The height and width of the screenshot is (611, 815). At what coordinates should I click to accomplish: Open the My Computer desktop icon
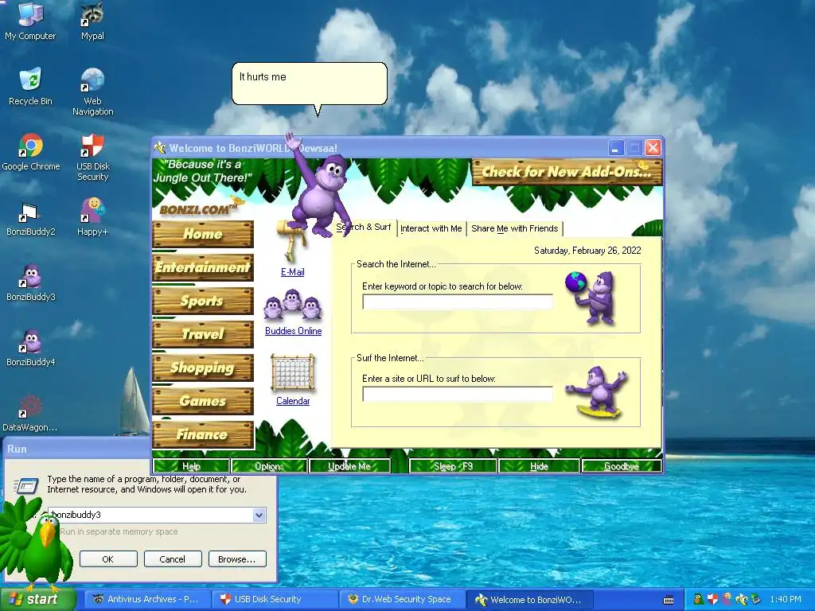coord(30,21)
